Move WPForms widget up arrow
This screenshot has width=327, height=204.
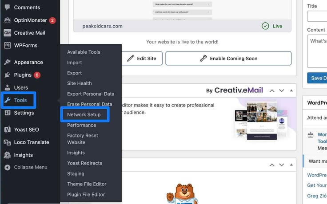[272, 165]
